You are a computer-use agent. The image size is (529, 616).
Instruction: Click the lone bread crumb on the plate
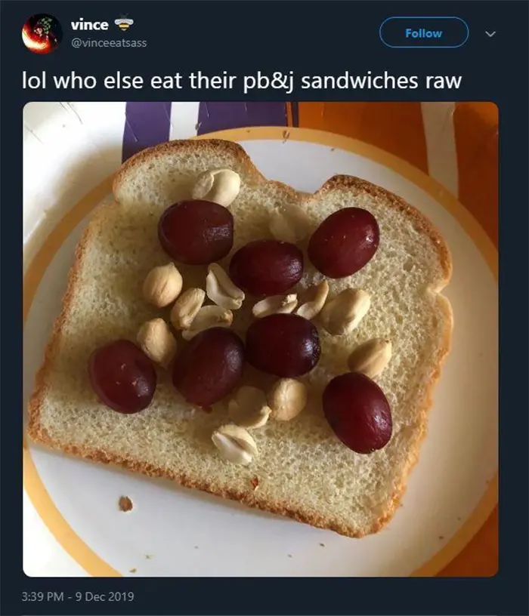coord(125,504)
